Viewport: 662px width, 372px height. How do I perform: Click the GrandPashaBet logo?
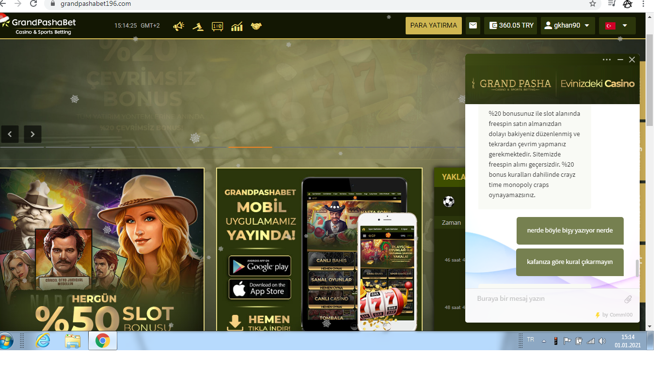[39, 25]
